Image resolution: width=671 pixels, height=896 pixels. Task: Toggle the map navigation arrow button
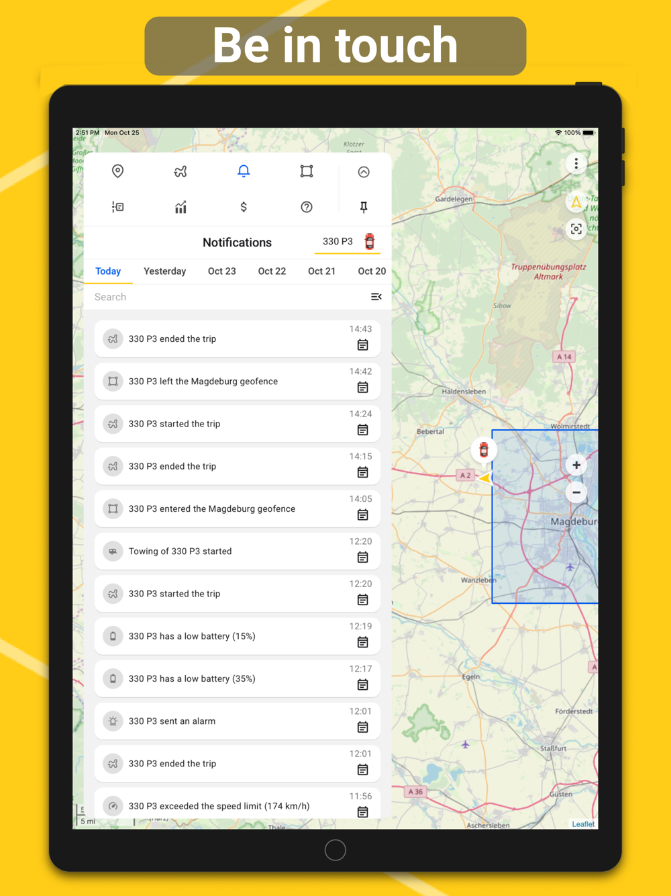[x=576, y=202]
